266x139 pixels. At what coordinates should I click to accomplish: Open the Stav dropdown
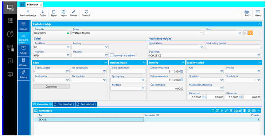coord(239,33)
